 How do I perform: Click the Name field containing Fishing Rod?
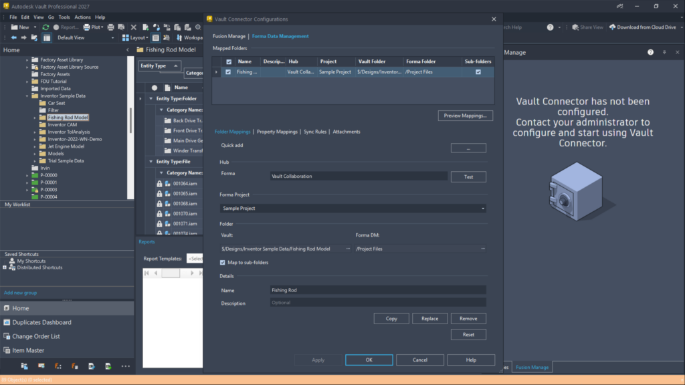click(x=378, y=290)
